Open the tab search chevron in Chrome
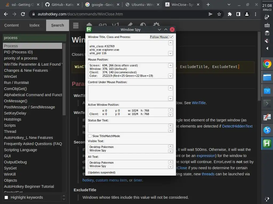Screen dimensions: 273x204 coord(229,5)
